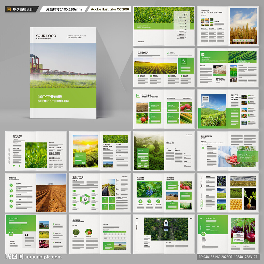Open the combine harvester photo
This screenshot has width=264, height=264.
172,196
